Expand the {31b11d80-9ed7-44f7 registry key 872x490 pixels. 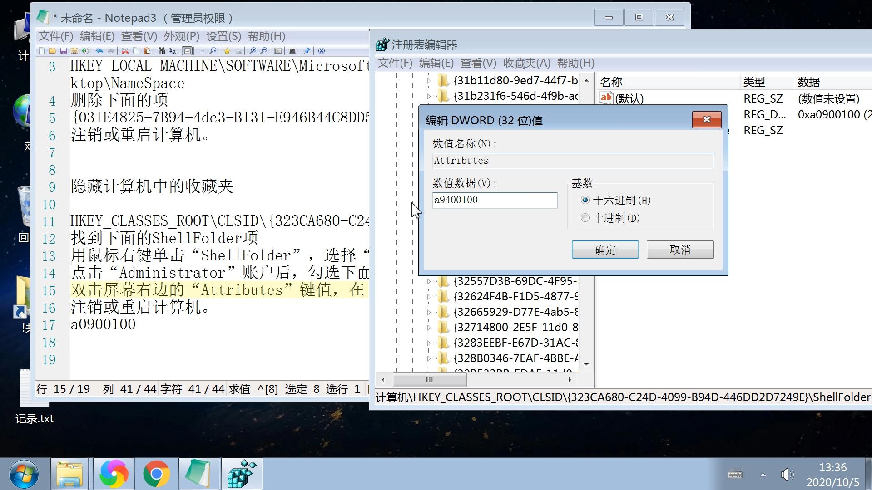pyautogui.click(x=429, y=80)
